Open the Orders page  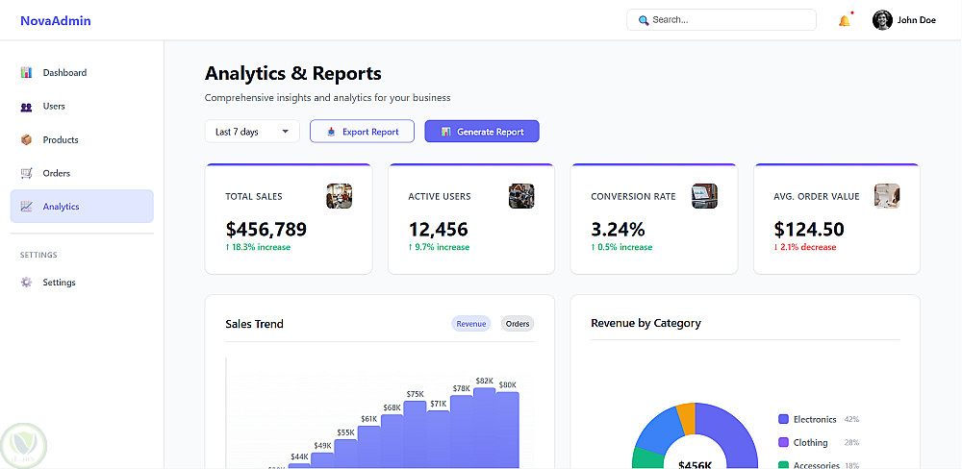[x=82, y=173]
